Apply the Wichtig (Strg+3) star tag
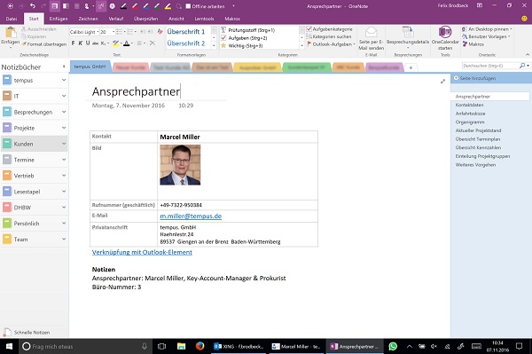Image resolution: width=532 pixels, height=354 pixels. coord(223,45)
